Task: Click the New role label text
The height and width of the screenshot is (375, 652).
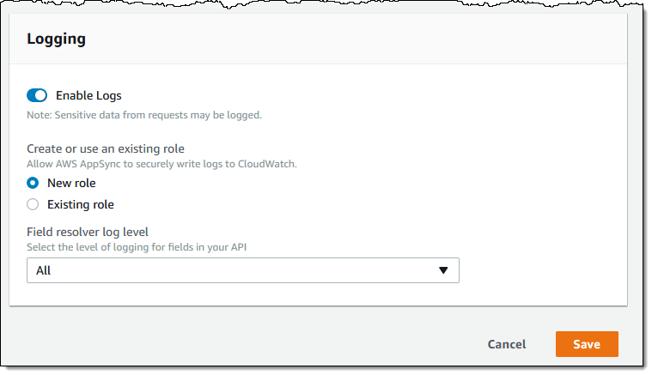Action: pyautogui.click(x=71, y=183)
